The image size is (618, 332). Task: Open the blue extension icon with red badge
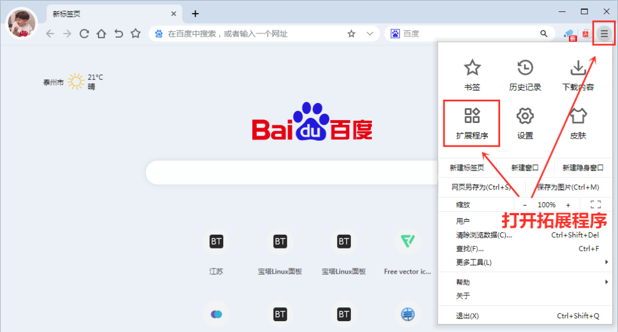click(570, 35)
